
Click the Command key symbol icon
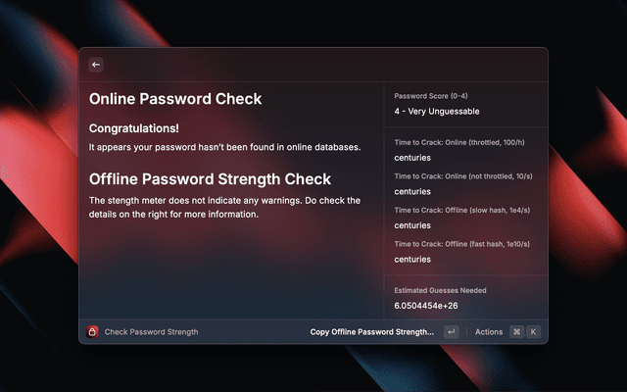516,331
